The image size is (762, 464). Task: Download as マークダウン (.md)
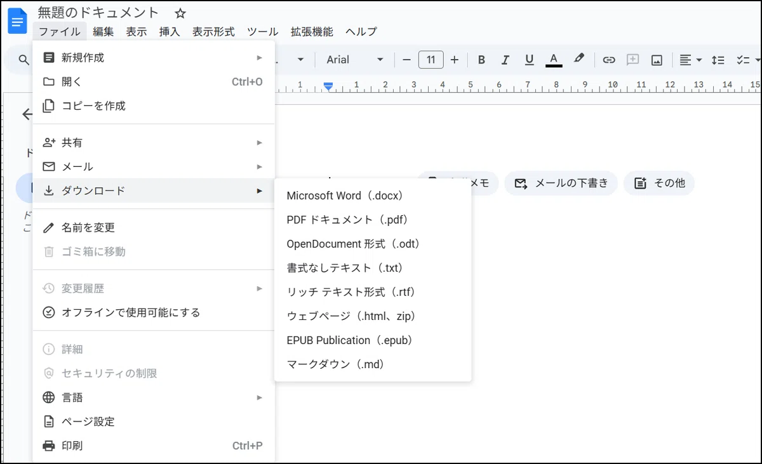coord(373,365)
